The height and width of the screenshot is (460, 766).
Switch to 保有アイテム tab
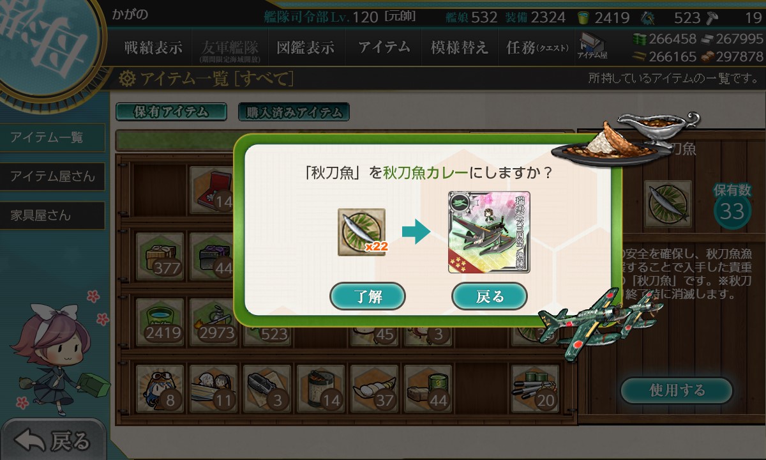(171, 112)
